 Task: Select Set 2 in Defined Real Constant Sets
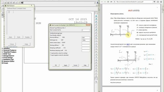click(11, 13)
